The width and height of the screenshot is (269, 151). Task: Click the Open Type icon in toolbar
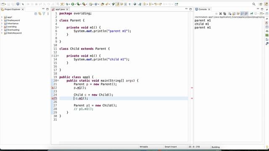103,4
